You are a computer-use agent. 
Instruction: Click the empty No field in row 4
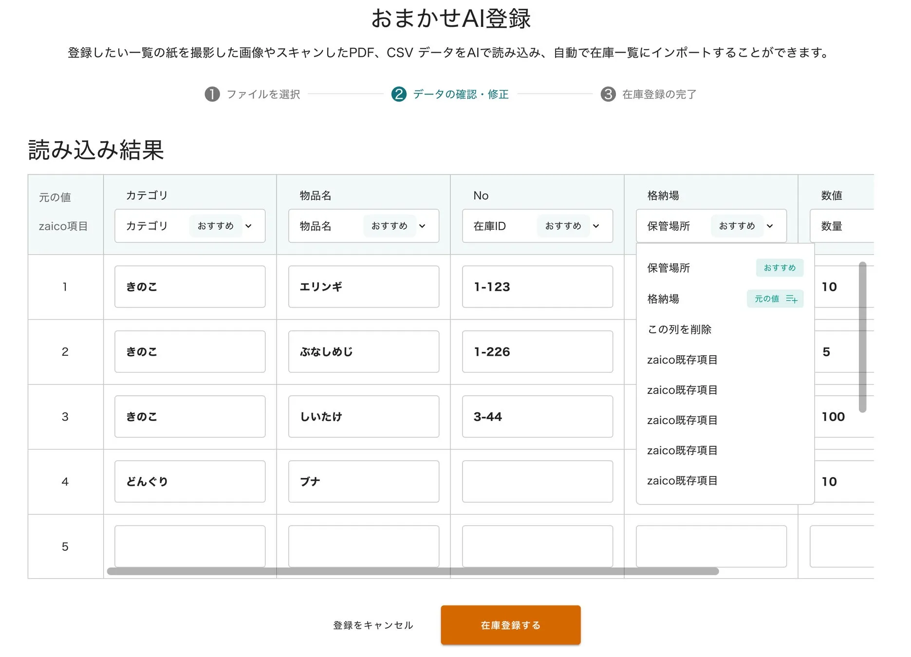tap(538, 481)
